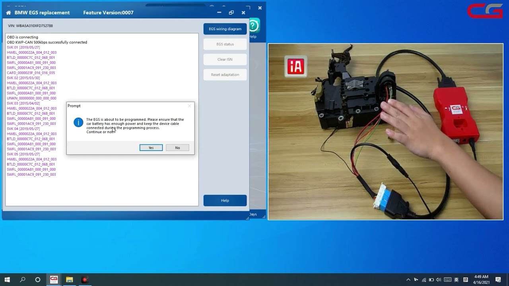Screen dimensions: 509x286
Task: Click the blue info icon in the Prompt dialog
Action: 78,122
